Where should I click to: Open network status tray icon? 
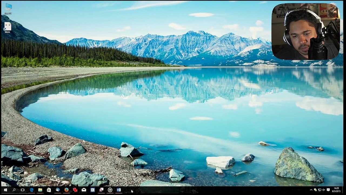pos(320,190)
